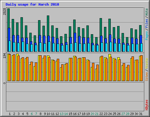Select the green Hits bar for day 4
Screen dimensions: 150x117
point(22,27)
